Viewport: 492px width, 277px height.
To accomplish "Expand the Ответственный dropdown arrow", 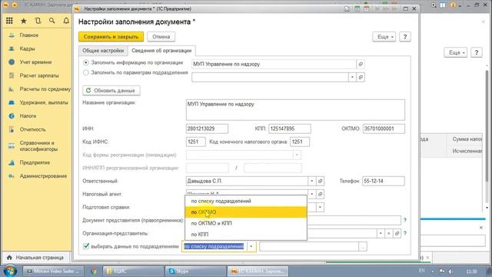I will pos(312,182).
